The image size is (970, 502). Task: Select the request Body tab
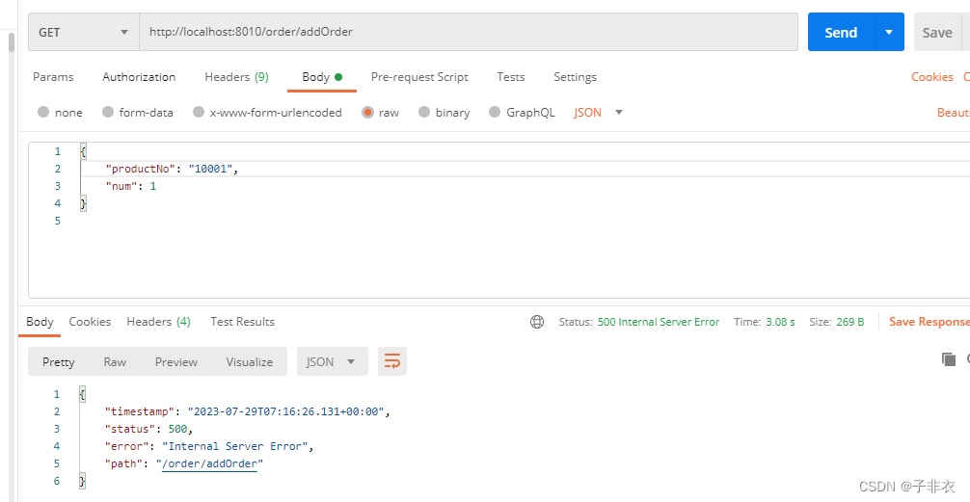(322, 77)
